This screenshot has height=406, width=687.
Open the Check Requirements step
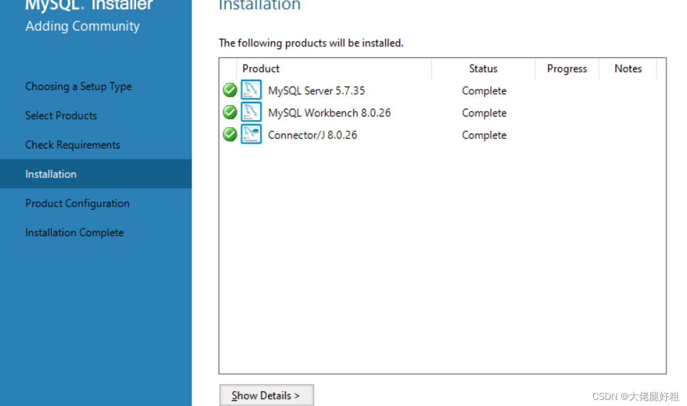click(73, 145)
